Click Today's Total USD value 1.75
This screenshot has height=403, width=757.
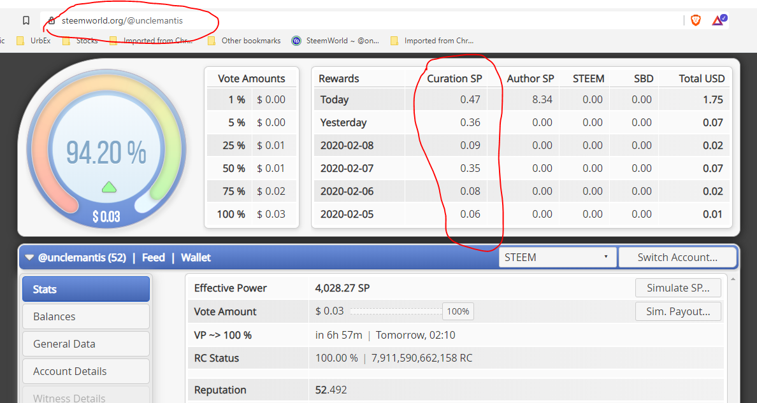coord(712,99)
